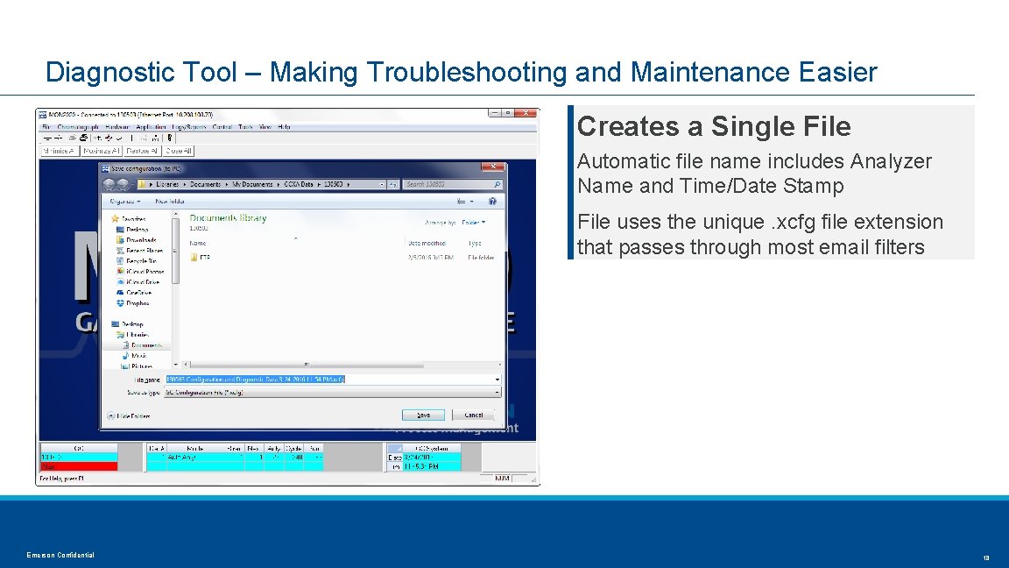Click the search magnifier icon in the dialog

pos(497,184)
